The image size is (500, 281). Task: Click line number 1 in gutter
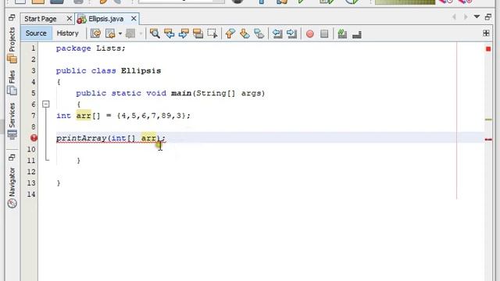(33, 48)
